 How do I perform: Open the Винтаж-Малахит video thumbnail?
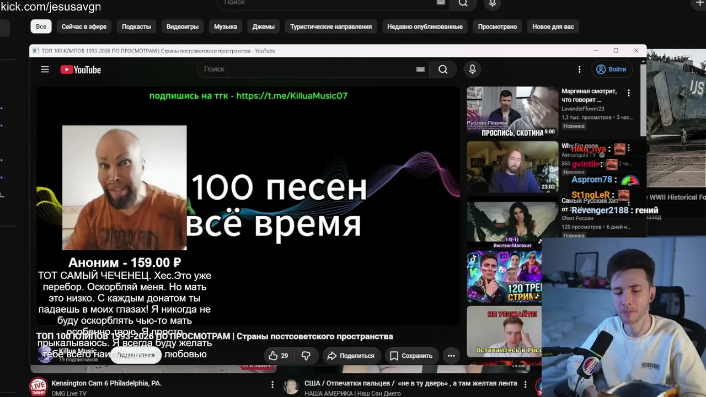[512, 222]
